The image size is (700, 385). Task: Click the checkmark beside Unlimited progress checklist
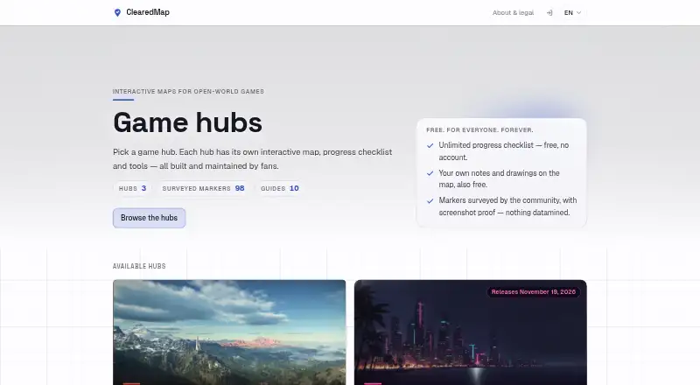coord(430,145)
